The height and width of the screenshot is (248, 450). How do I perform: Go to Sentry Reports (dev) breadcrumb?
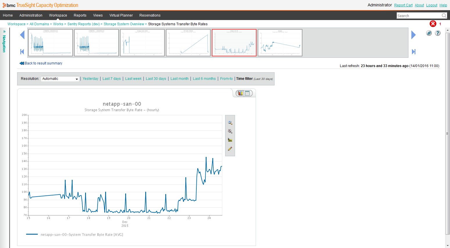point(84,24)
